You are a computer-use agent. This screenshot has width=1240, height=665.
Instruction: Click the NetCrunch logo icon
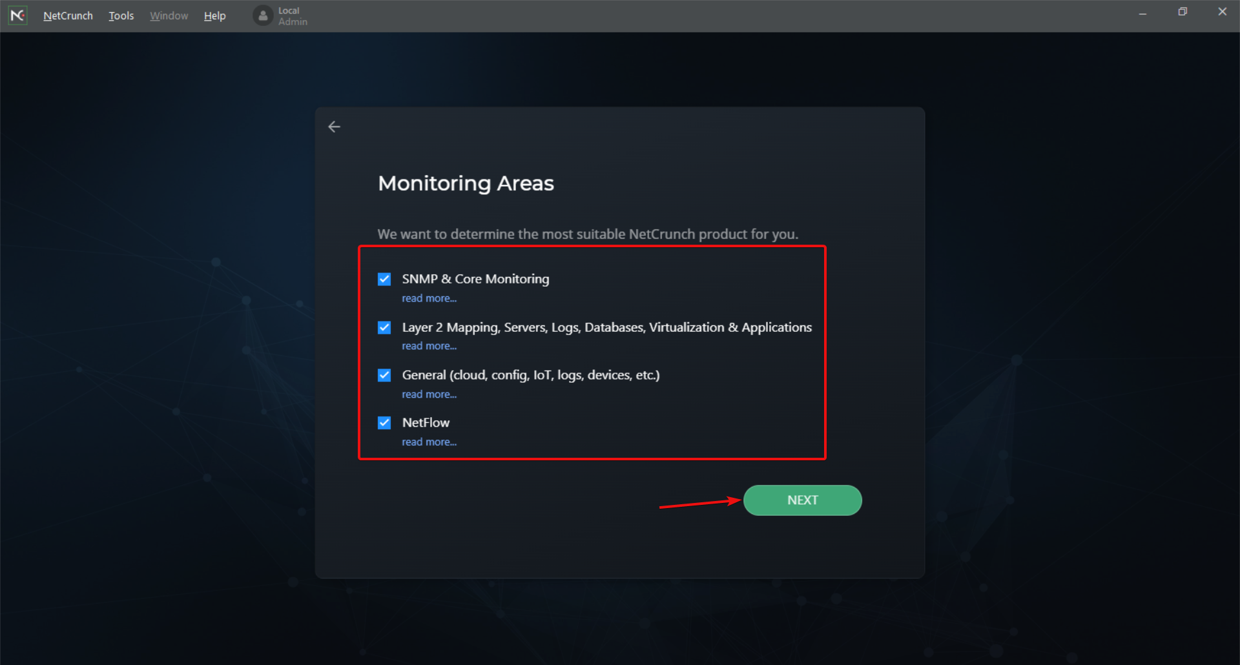(x=17, y=15)
